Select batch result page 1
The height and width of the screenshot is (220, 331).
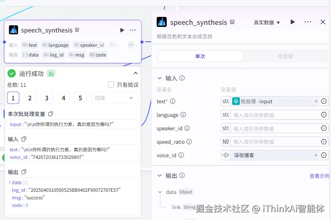point(13,98)
